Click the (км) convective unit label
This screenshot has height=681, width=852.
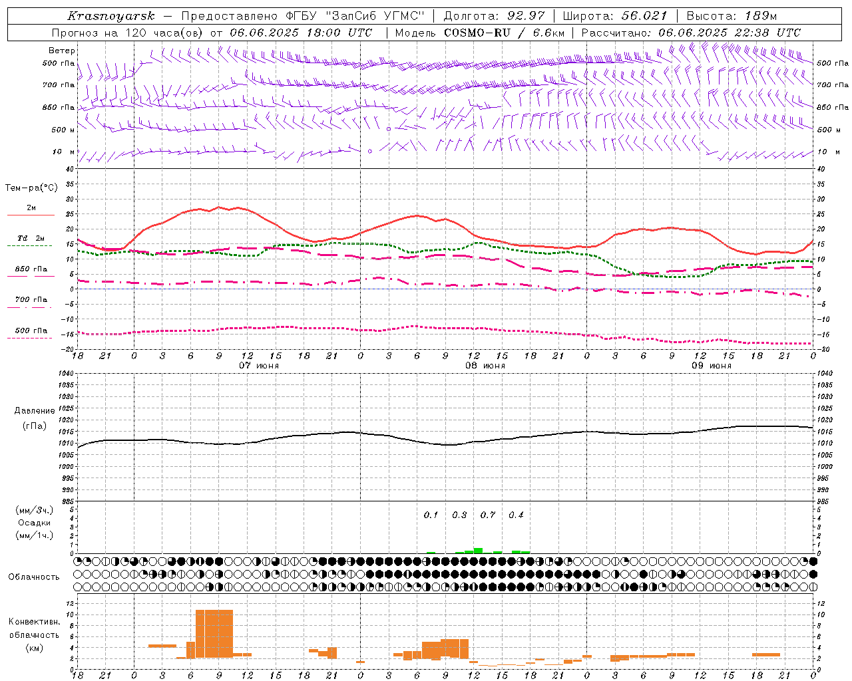(x=35, y=648)
